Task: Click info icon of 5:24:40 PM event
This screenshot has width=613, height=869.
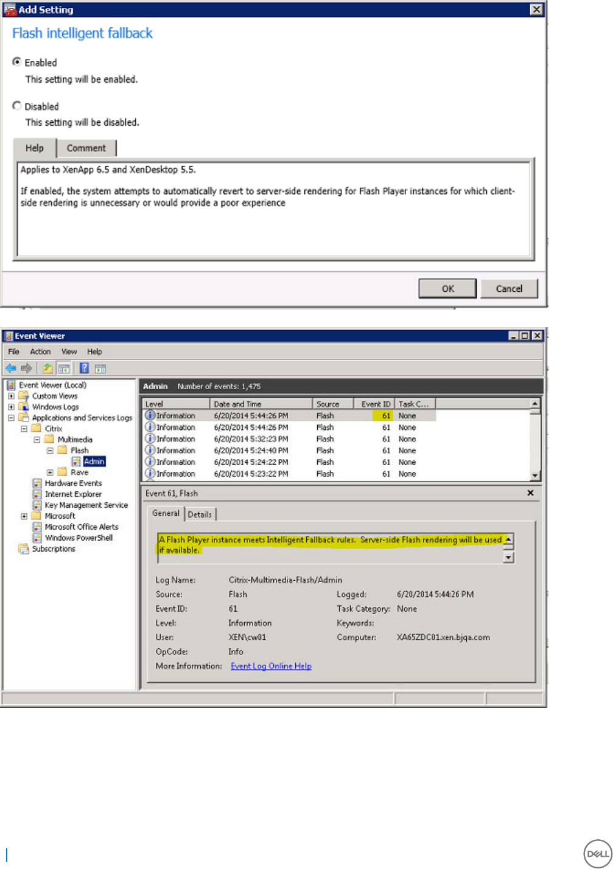Action: (x=150, y=450)
